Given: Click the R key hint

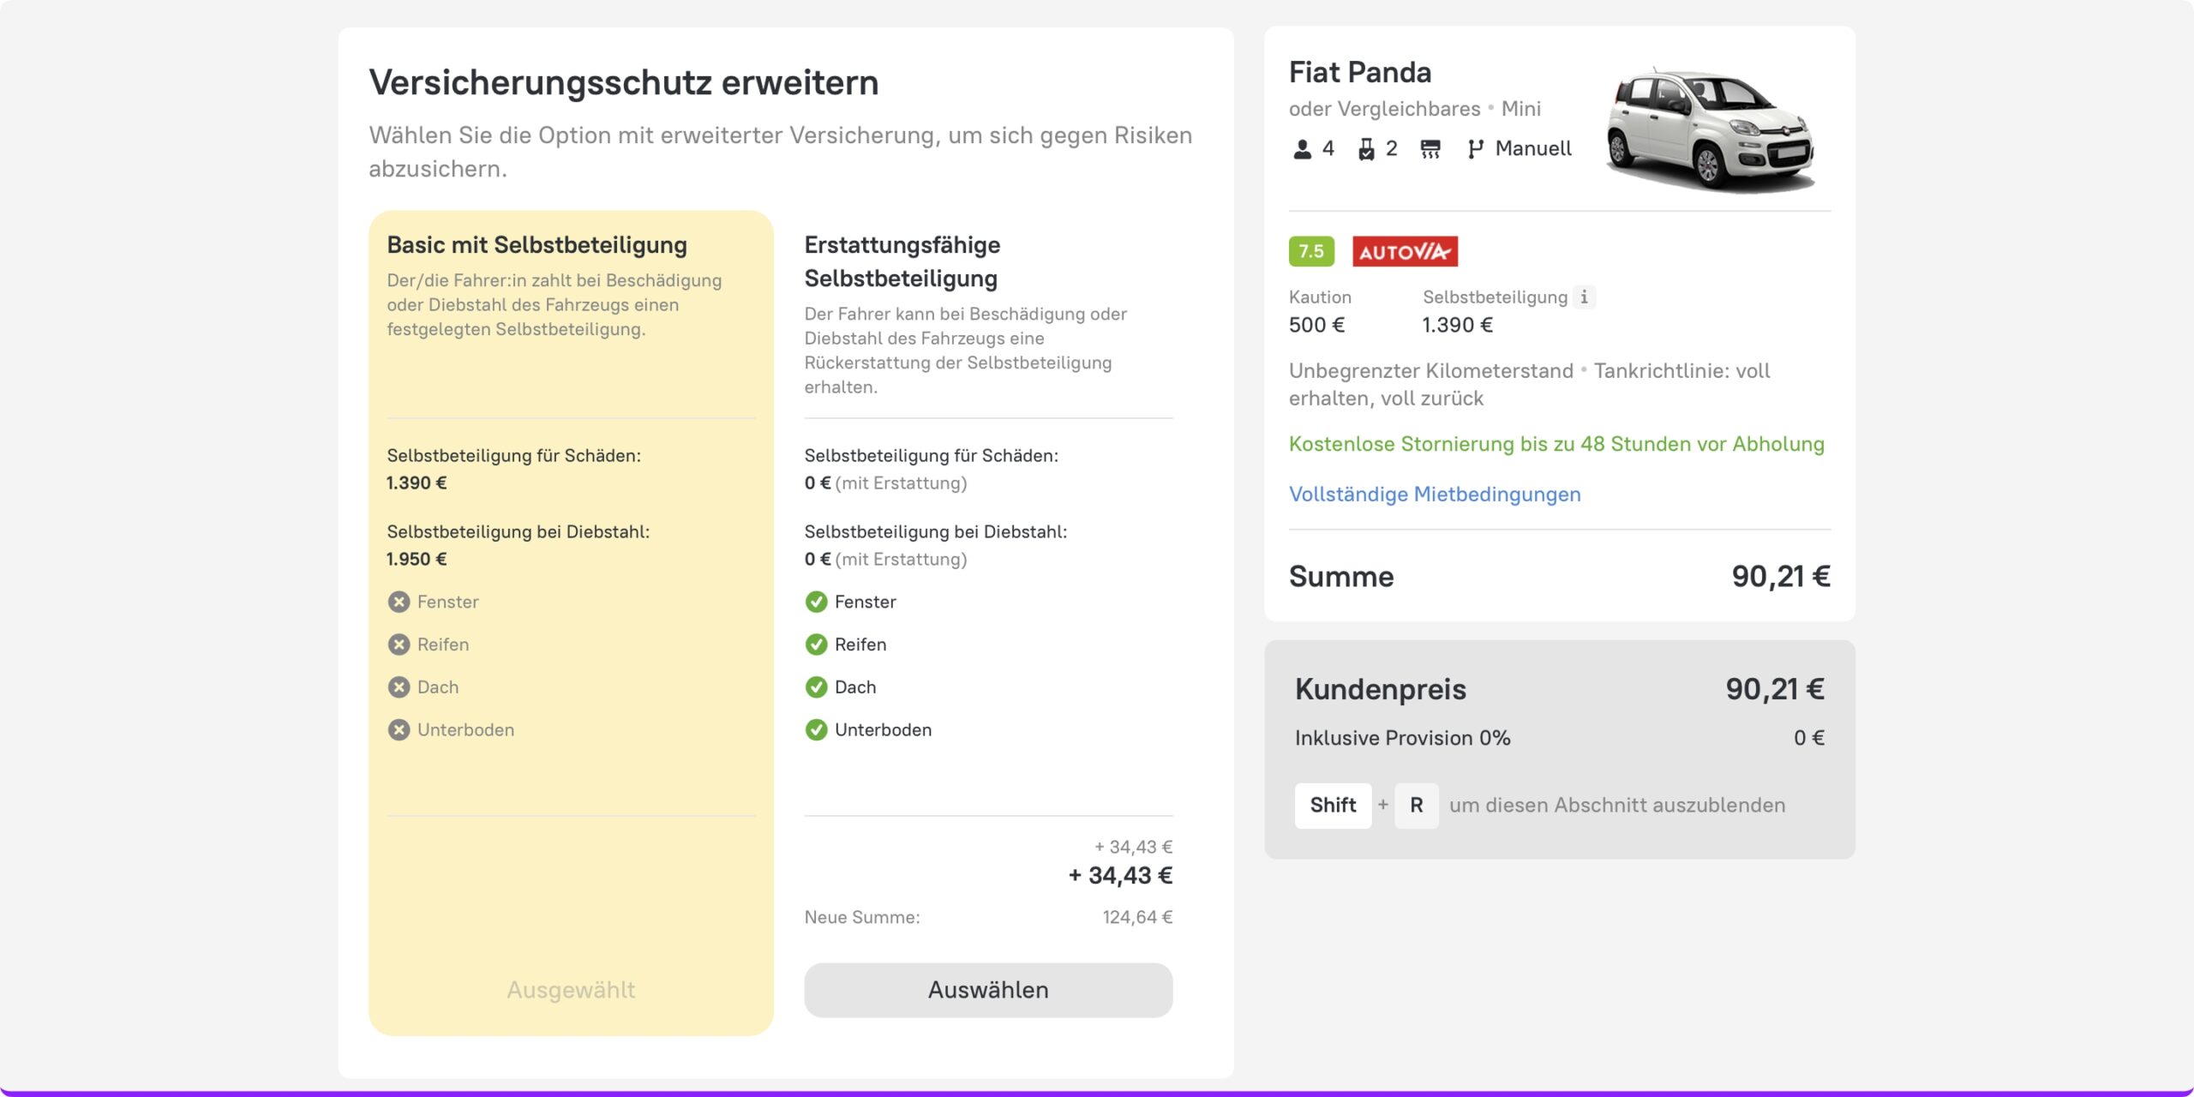Looking at the screenshot, I should coord(1416,806).
